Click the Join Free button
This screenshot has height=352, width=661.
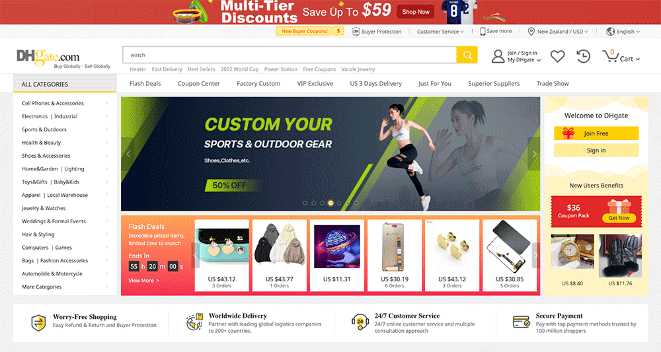[596, 133]
